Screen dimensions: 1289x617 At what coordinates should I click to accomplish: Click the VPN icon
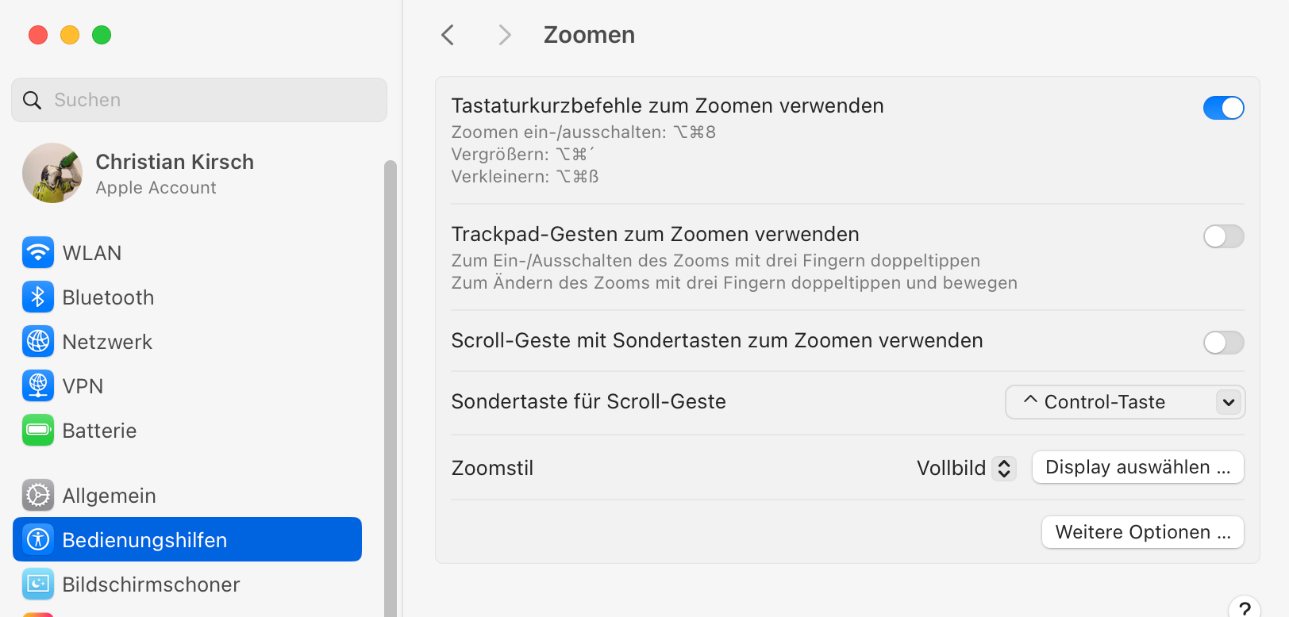(x=38, y=386)
